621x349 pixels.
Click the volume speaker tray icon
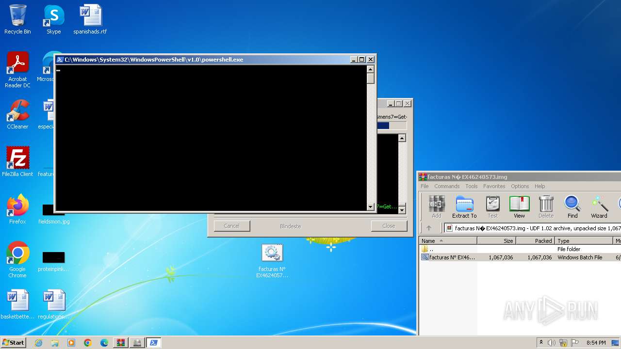[x=552, y=343]
